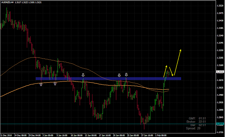Select the 1.2755 price axis label
Image resolution: width=225 pixels, height=137 pixels.
pos(220,132)
